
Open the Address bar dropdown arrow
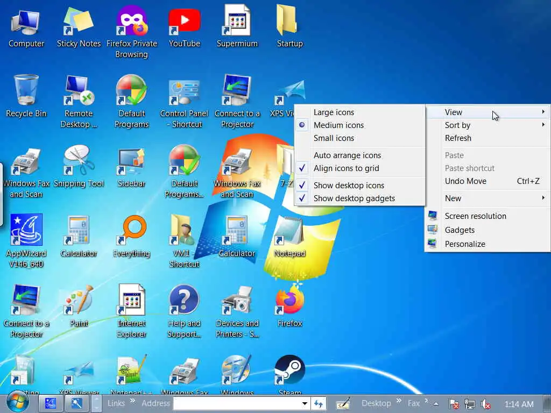point(305,404)
